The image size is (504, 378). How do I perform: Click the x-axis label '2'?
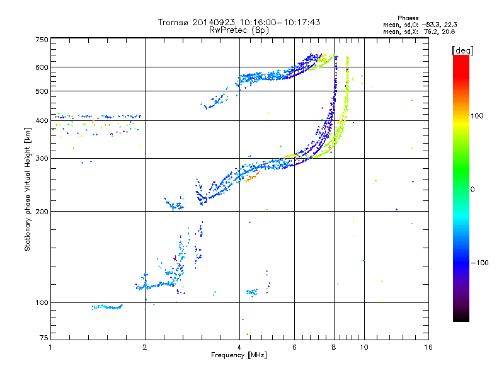[145, 347]
